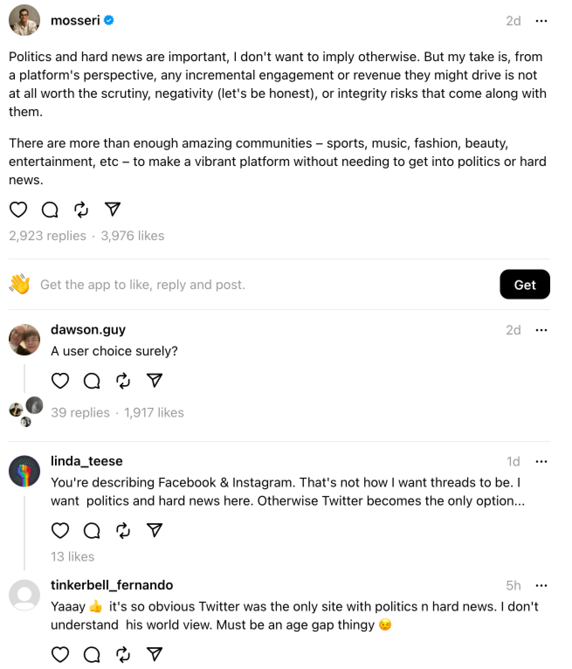Like dawson.guy's comment
Viewport: 572px width, 669px height.
click(60, 381)
